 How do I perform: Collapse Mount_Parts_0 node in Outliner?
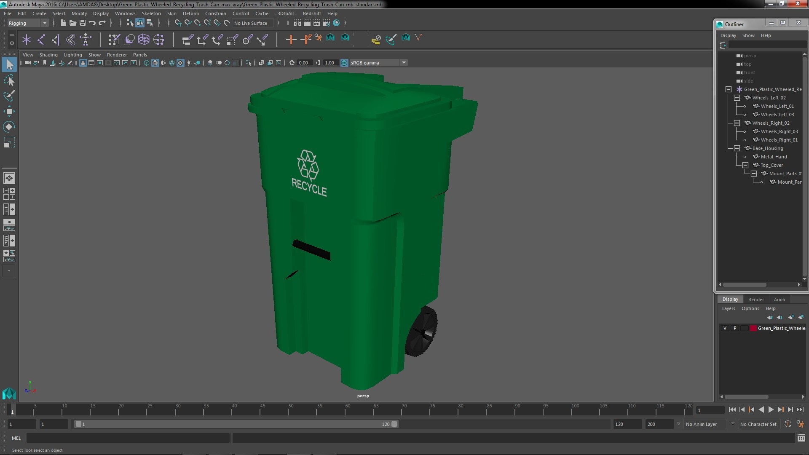(753, 174)
